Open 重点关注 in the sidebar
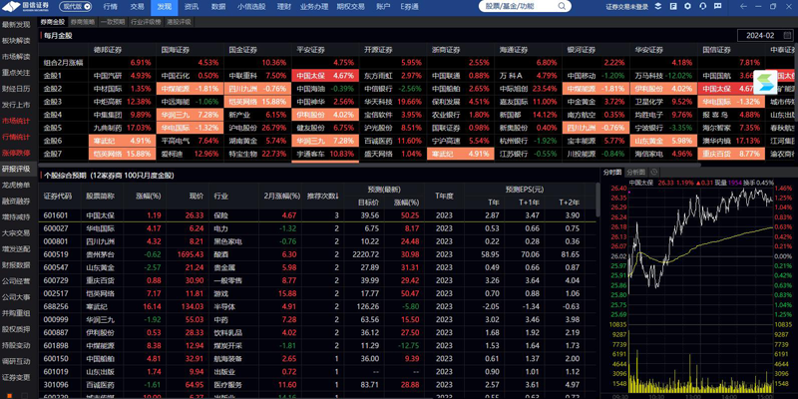Viewport: 798px width, 399px height. 16,72
